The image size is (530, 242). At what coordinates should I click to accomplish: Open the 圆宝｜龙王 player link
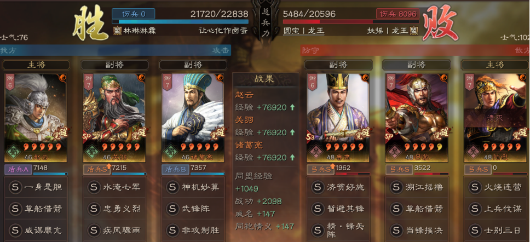303,31
